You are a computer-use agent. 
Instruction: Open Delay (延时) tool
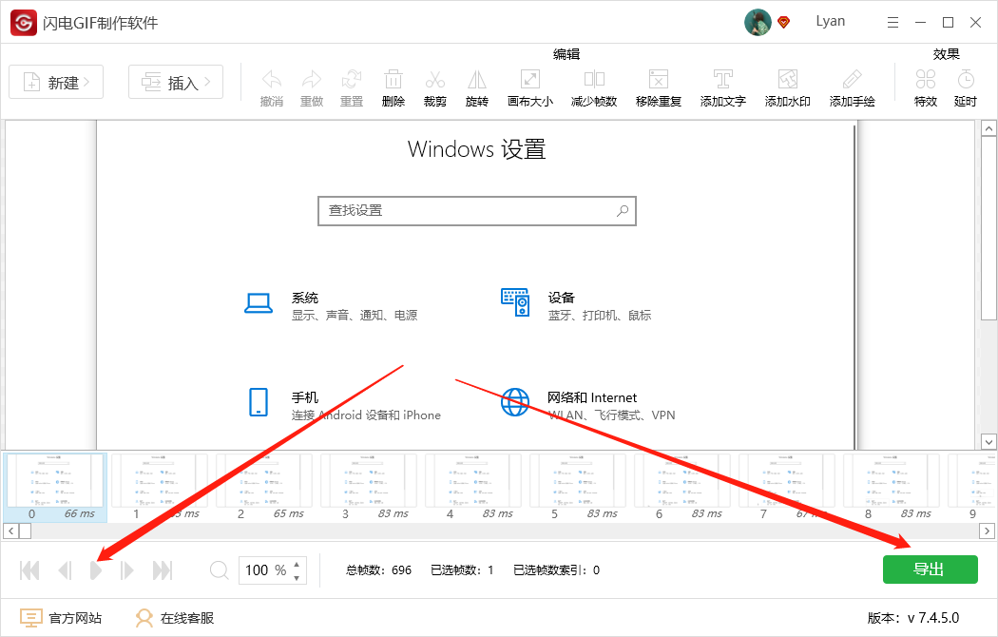[966, 87]
